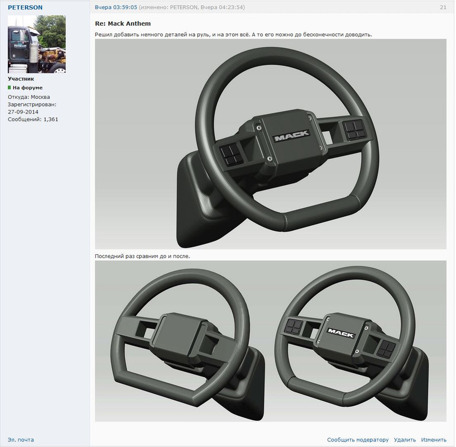Click the Откуда: Москва text
The width and height of the screenshot is (456, 447).
(x=29, y=97)
